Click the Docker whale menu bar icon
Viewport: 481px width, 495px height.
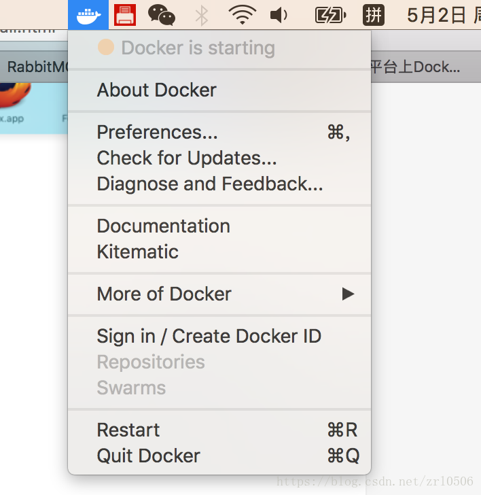click(x=88, y=15)
